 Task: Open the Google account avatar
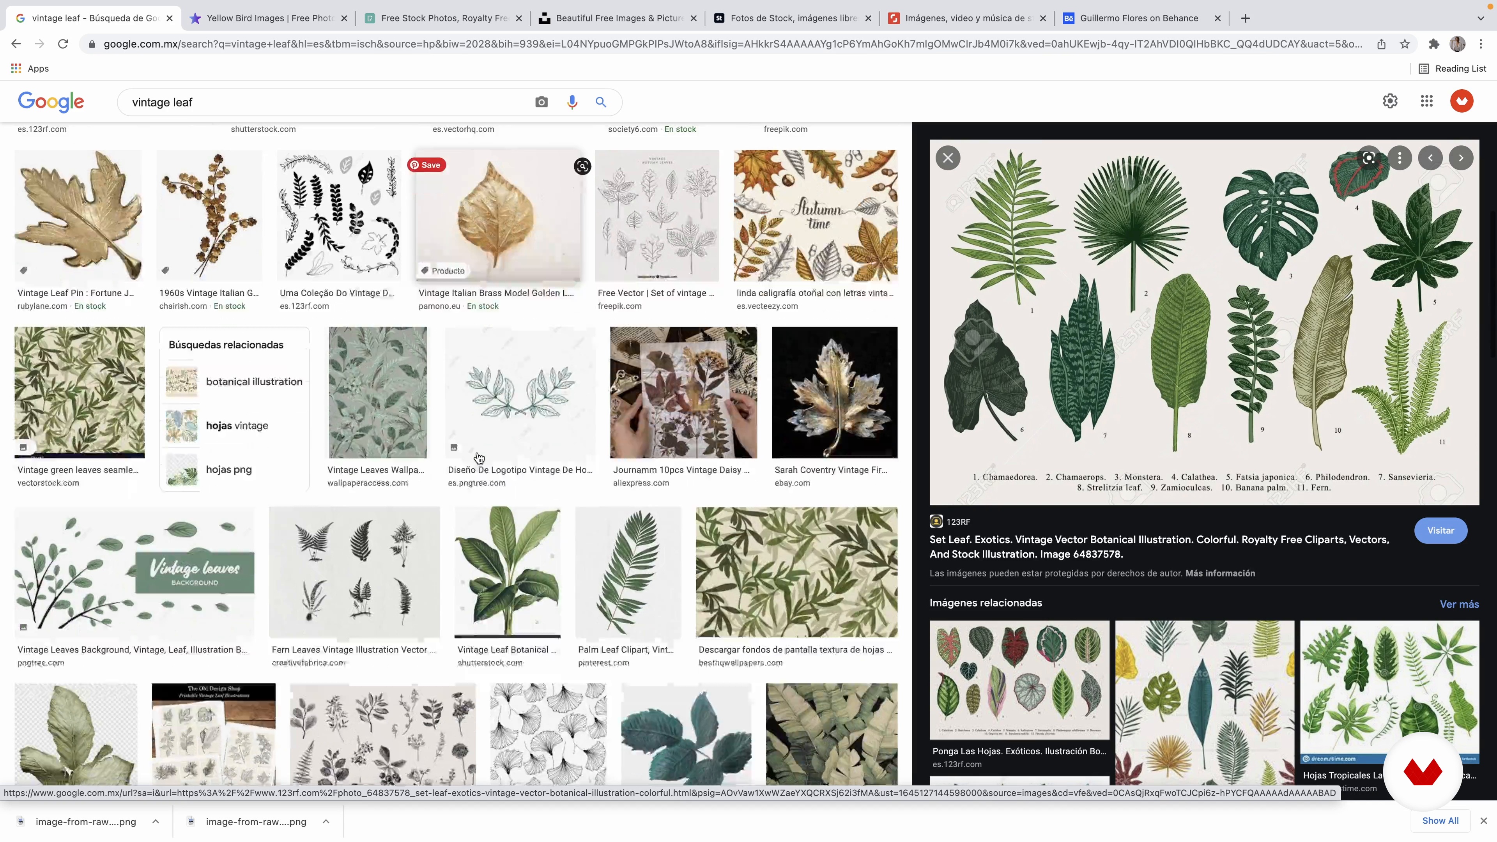(1461, 101)
